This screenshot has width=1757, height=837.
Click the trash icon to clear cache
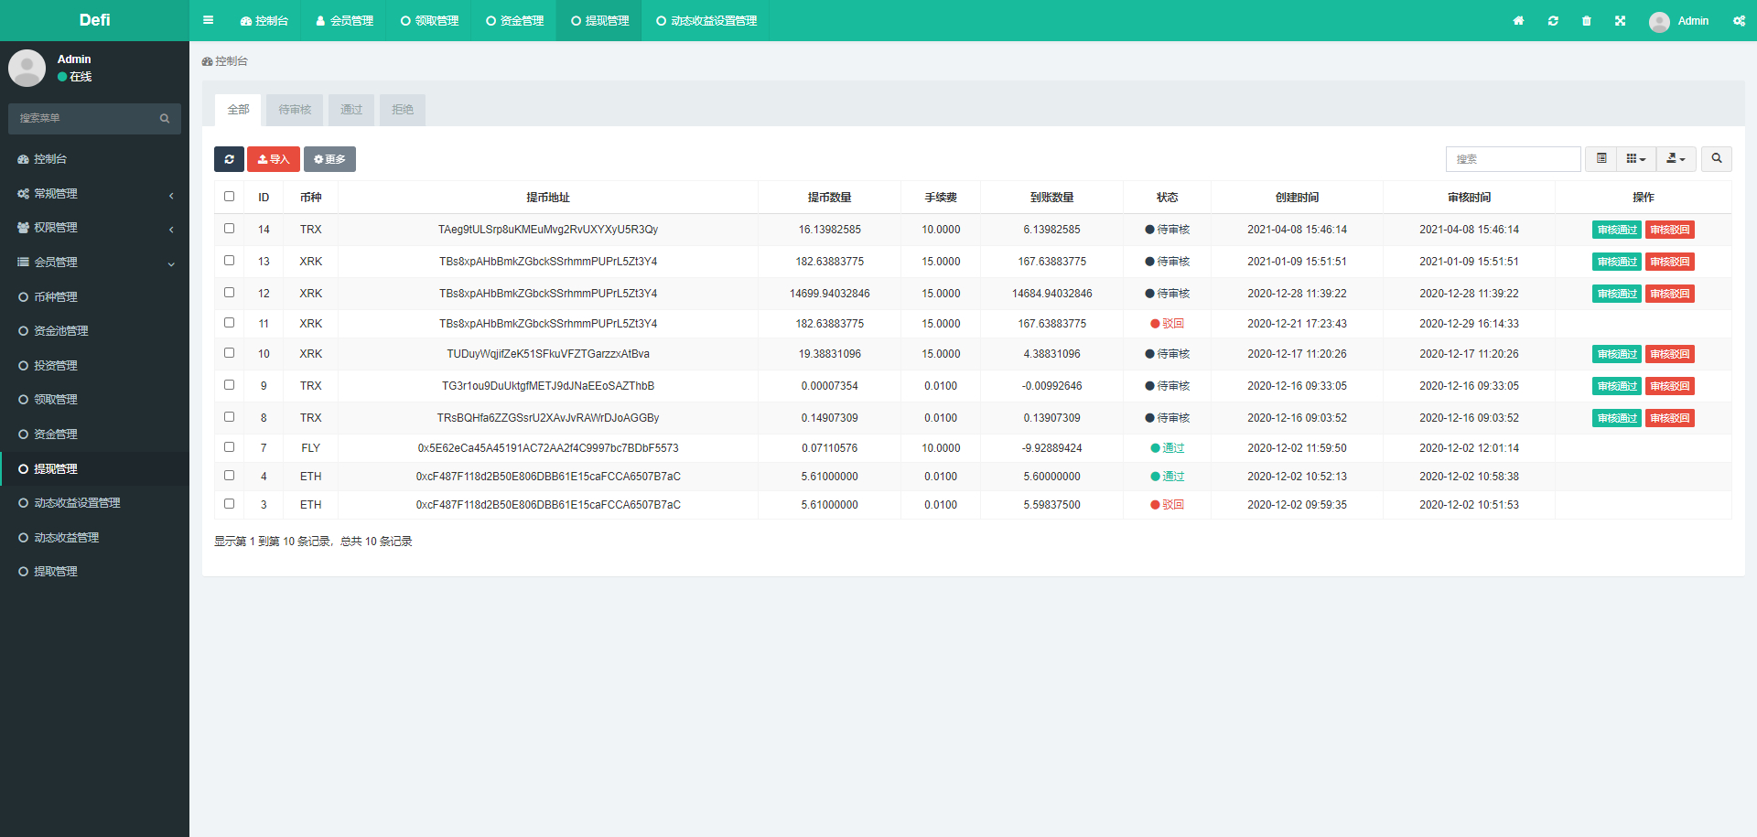(1587, 21)
